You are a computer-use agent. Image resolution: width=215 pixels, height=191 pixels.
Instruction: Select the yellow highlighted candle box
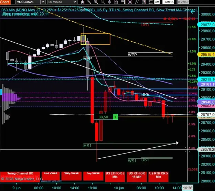coord(83,40)
